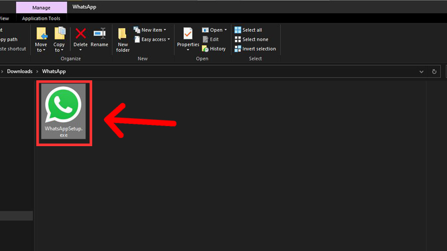
Task: Click Select none
Action: point(251,39)
